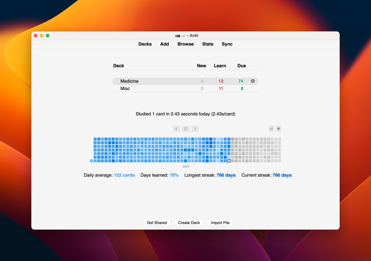The width and height of the screenshot is (371, 261).
Task: Click Misc learn count 11
Action: coord(221,89)
